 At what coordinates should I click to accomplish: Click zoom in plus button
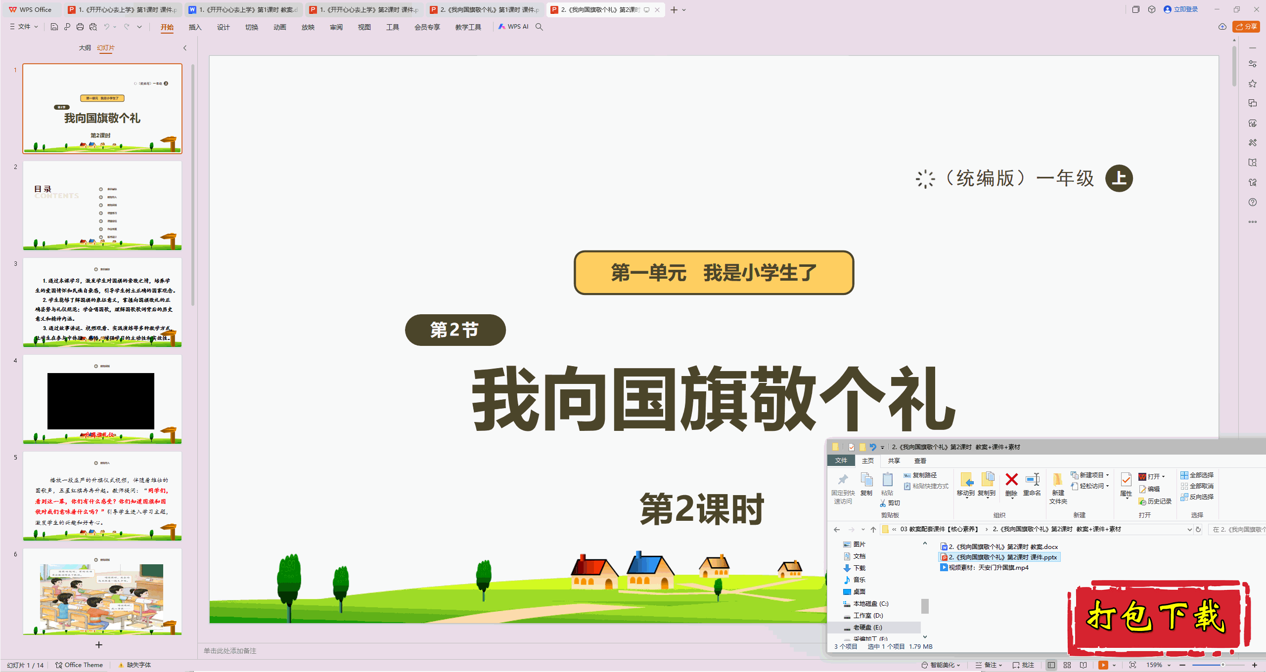(x=1255, y=665)
